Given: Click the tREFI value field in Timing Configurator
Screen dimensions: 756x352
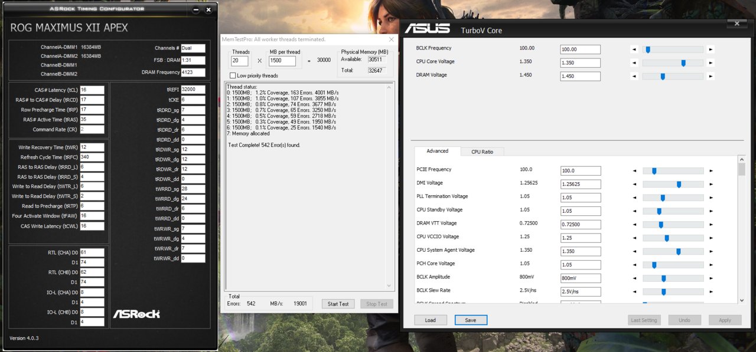Looking at the screenshot, I should click(193, 90).
